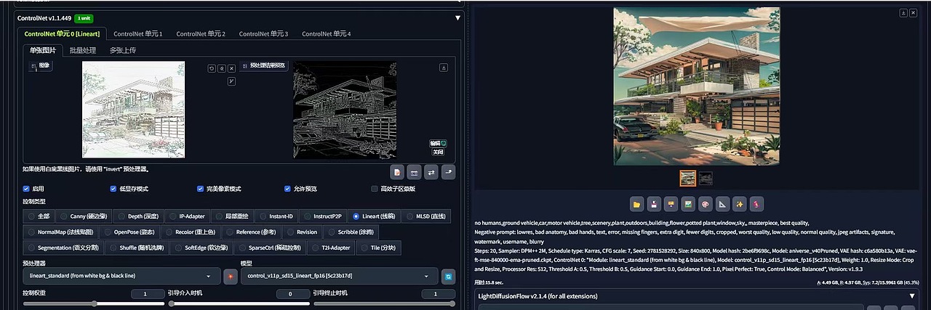
Task: Select the OpenPose control type
Action: (x=128, y=232)
